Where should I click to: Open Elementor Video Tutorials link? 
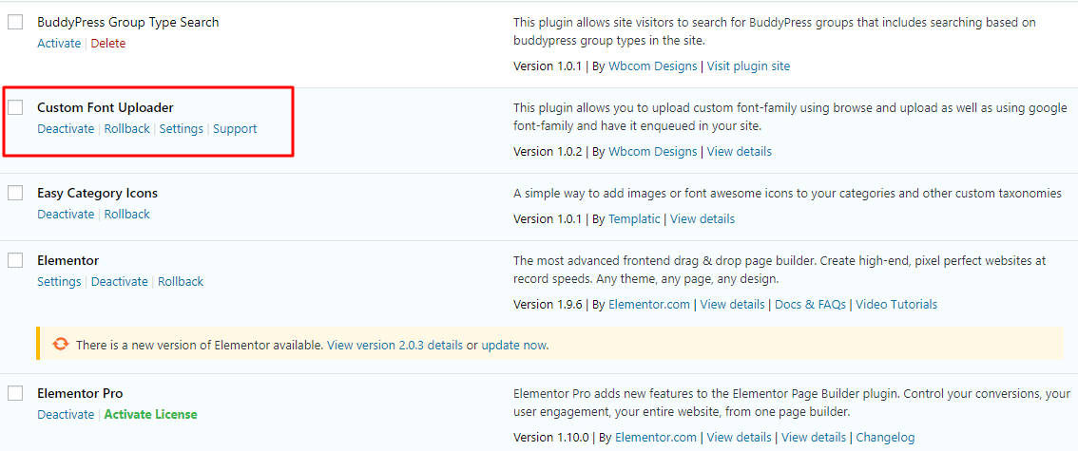pos(896,304)
